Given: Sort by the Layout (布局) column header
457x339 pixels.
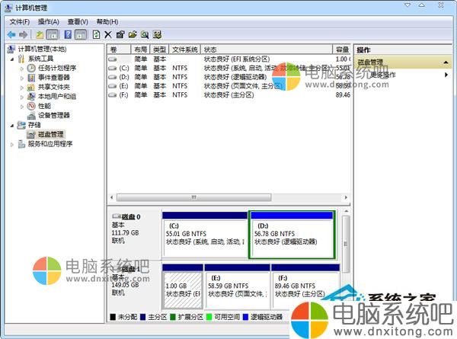Looking at the screenshot, I should click(x=140, y=50).
